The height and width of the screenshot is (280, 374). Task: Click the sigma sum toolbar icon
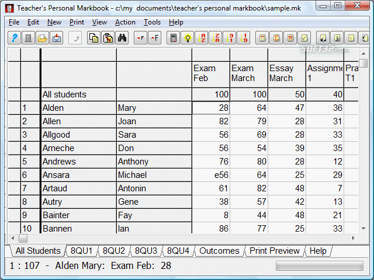pyautogui.click(x=276, y=38)
